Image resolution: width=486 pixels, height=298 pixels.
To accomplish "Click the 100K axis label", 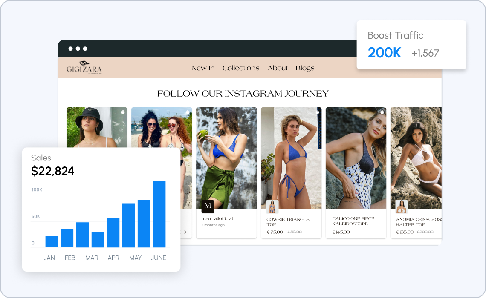I will pos(37,190).
